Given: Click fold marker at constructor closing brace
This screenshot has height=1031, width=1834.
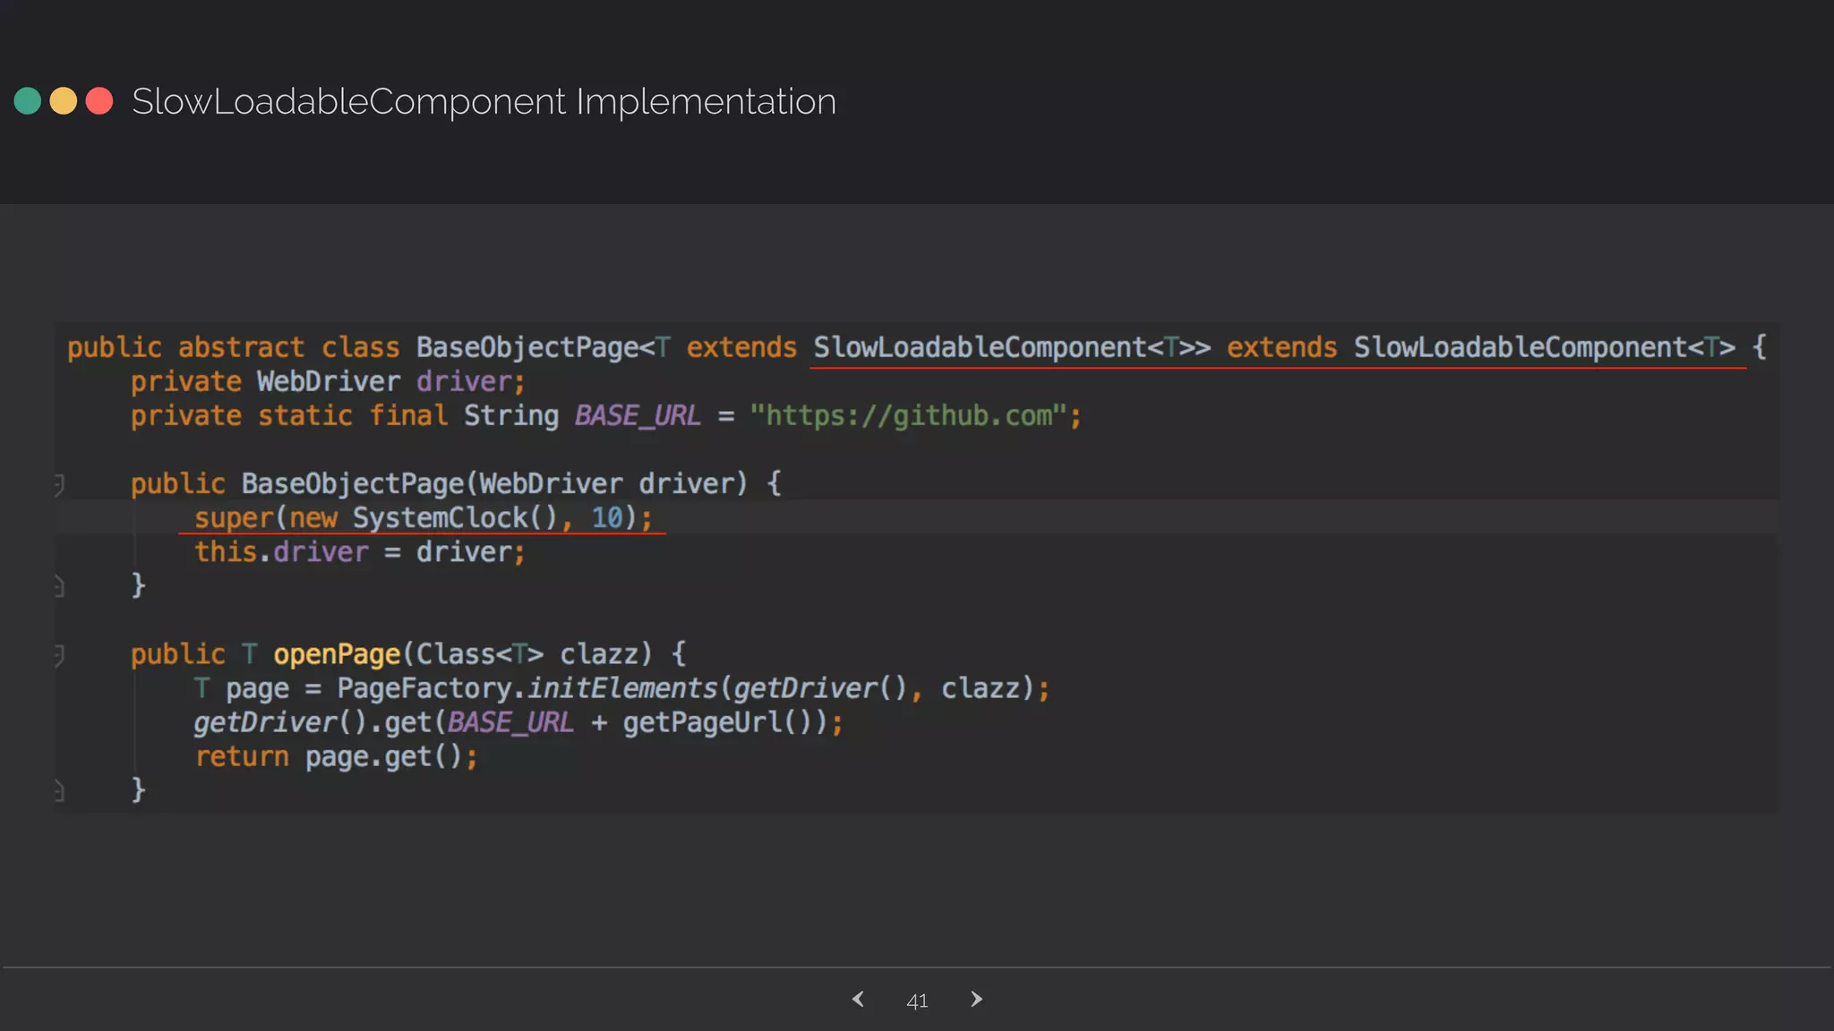Looking at the screenshot, I should coord(59,586).
